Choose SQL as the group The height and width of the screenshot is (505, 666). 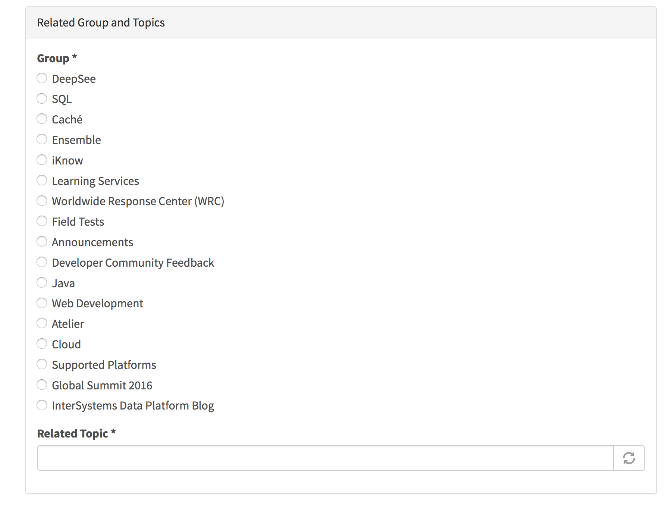[x=42, y=98]
